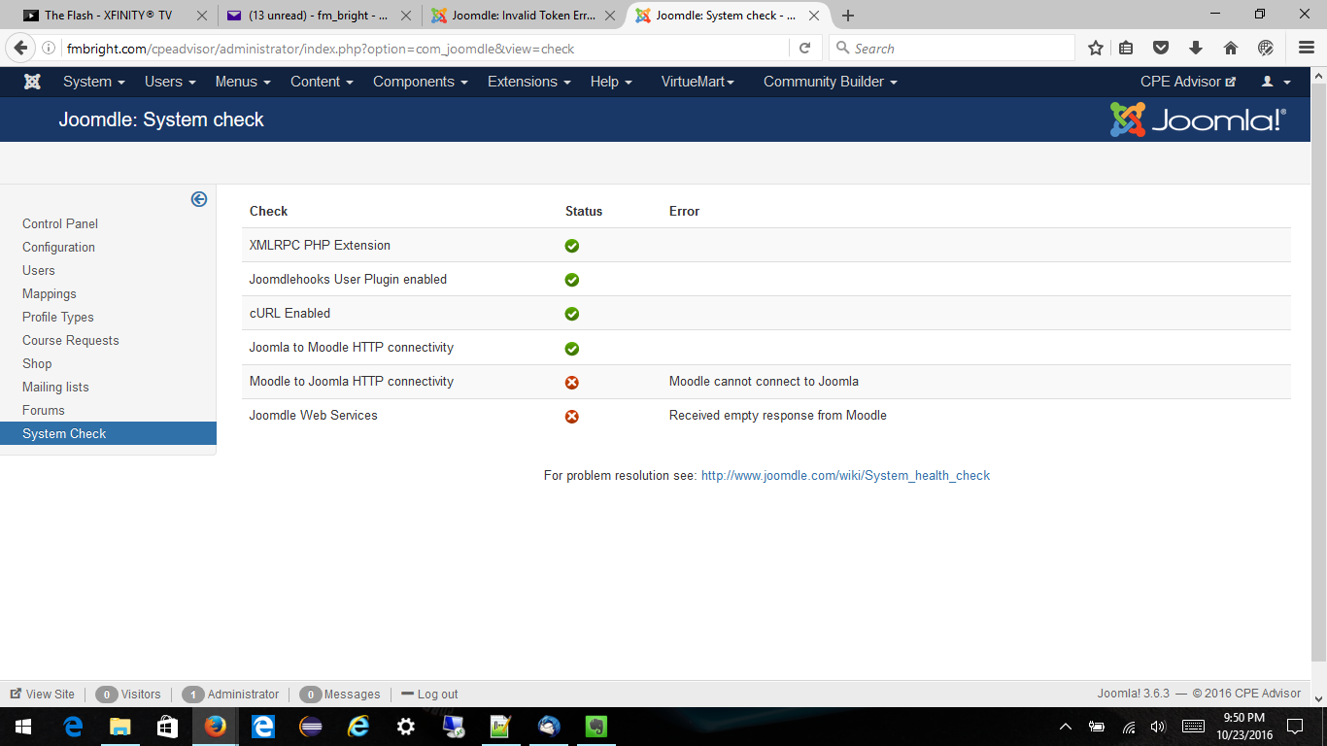Open Windows Start menu
1327x746 pixels.
23,727
